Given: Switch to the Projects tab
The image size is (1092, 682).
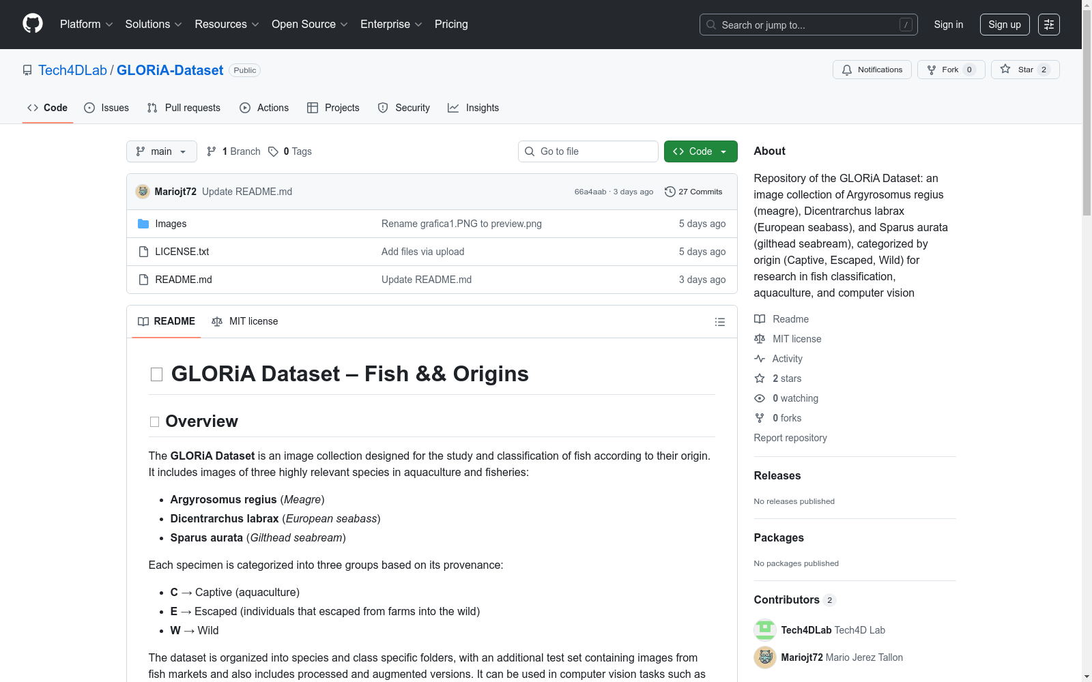Looking at the screenshot, I should (x=333, y=108).
